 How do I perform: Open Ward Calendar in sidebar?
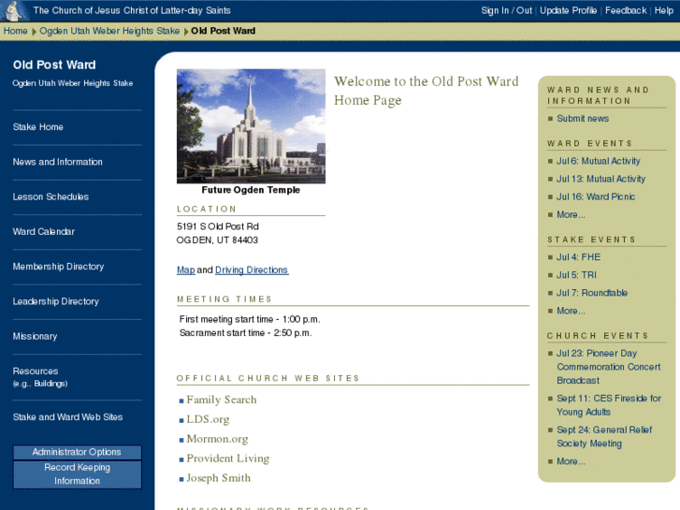44,231
